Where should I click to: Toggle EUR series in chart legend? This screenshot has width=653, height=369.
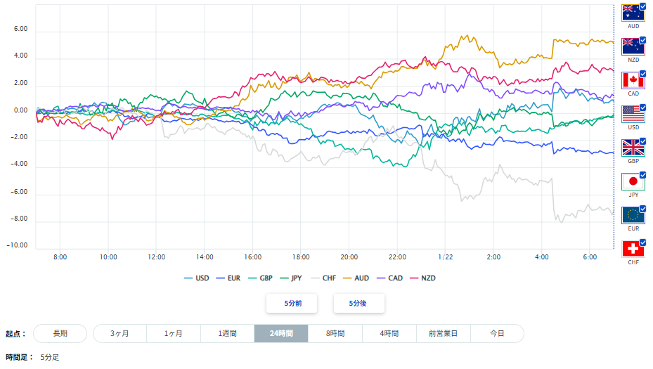point(228,278)
